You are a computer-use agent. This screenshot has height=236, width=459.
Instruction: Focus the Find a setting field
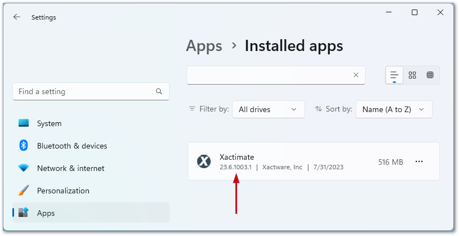pyautogui.click(x=91, y=91)
